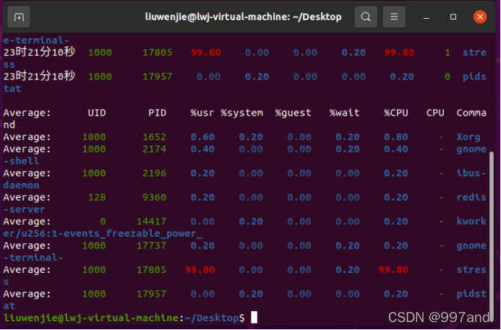Minimize the terminal window
The height and width of the screenshot is (330, 501).
(427, 17)
